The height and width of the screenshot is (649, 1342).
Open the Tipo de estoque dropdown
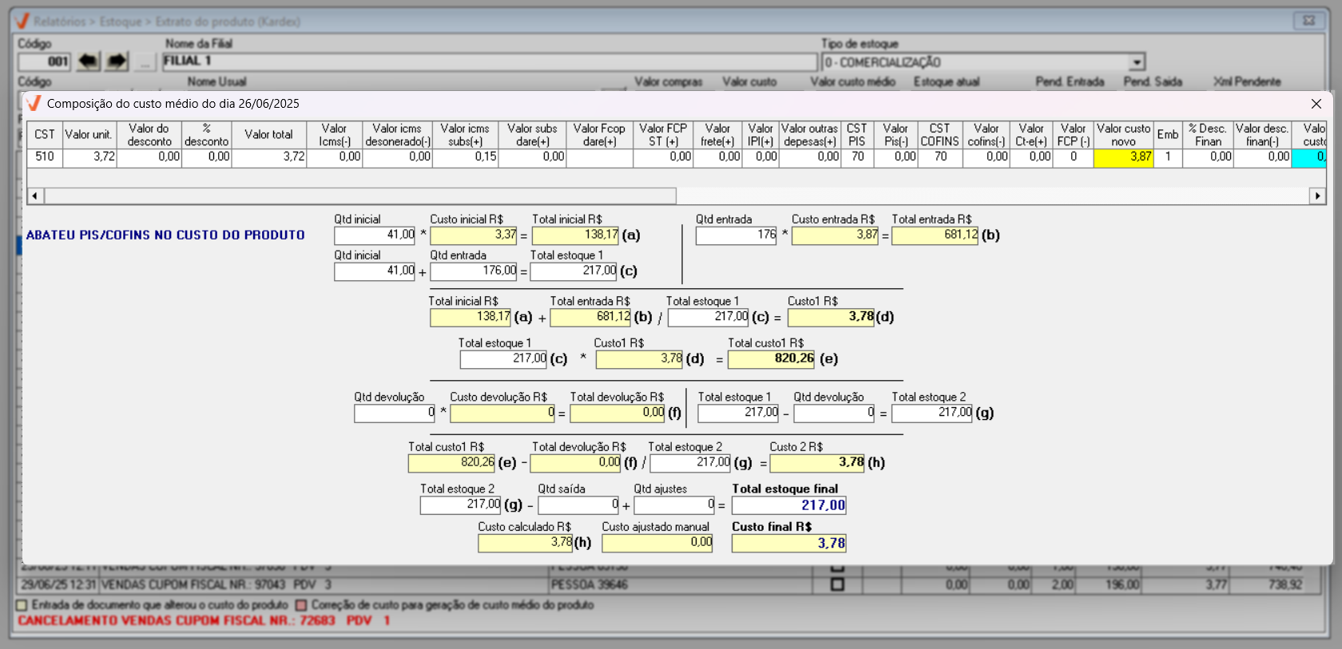click(1137, 62)
